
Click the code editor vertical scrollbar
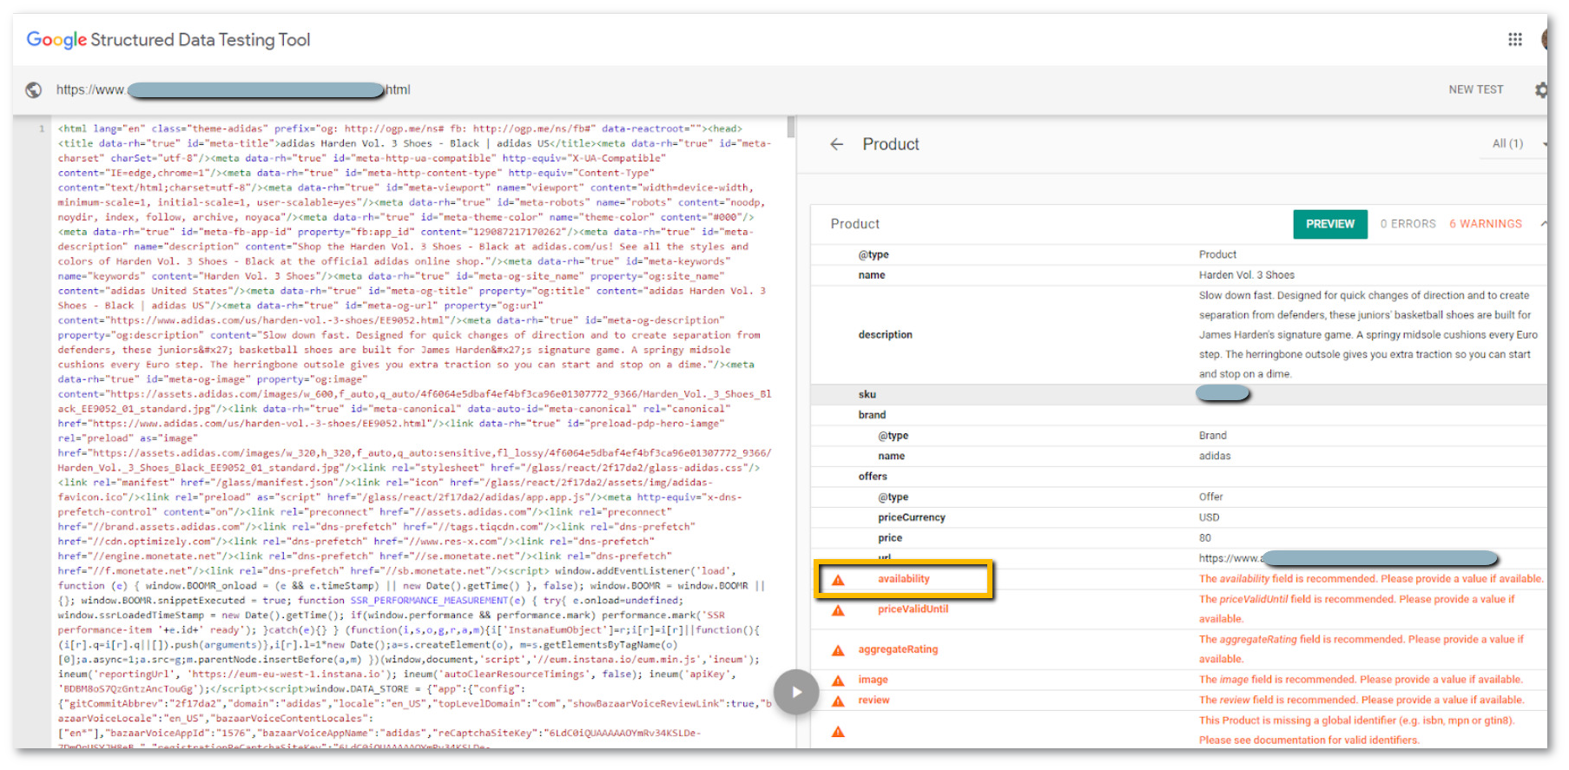click(790, 128)
